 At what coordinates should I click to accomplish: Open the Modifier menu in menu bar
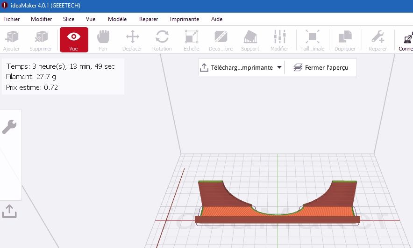tap(42, 19)
